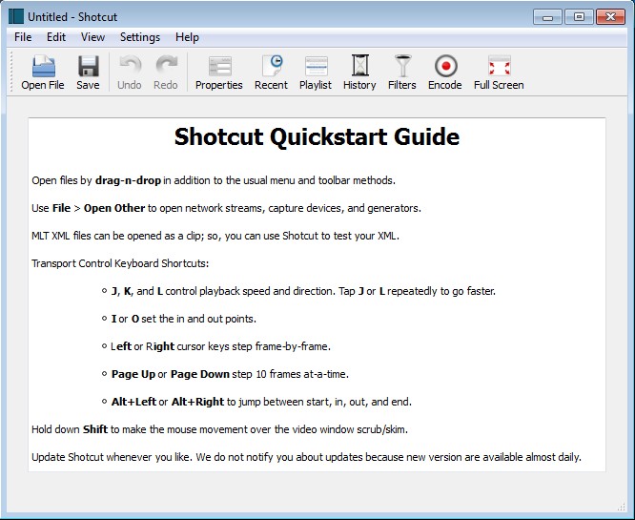Open the Recent files panel
The image size is (635, 520).
click(271, 73)
